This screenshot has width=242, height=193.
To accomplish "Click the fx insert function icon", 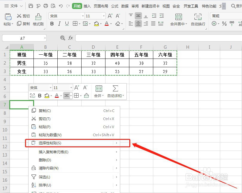I will click(x=71, y=38).
